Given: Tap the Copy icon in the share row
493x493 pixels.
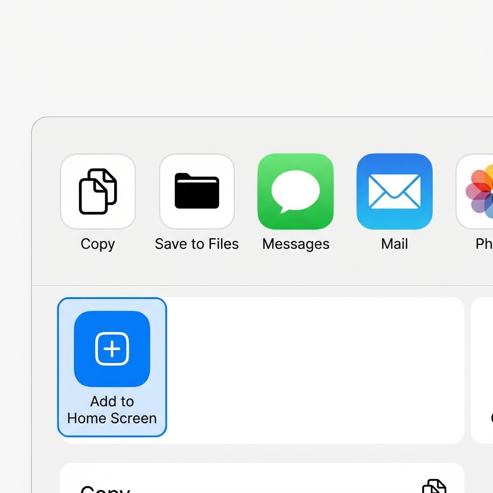Looking at the screenshot, I should [x=98, y=191].
